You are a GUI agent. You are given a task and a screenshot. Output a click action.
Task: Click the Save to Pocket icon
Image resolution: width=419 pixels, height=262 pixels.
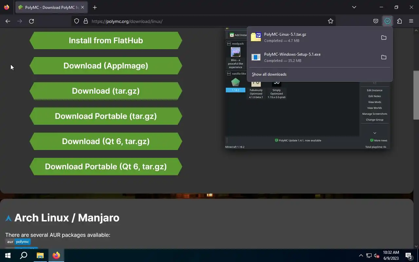point(376,21)
